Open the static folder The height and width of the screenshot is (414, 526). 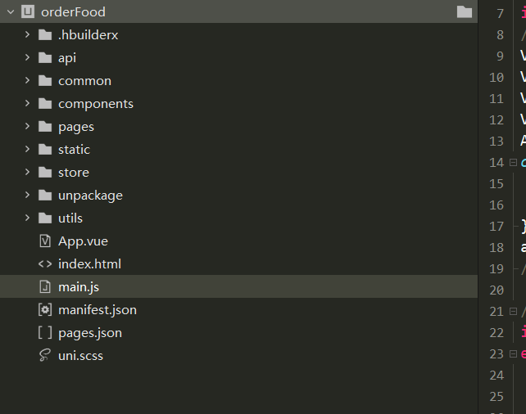(239, 150)
